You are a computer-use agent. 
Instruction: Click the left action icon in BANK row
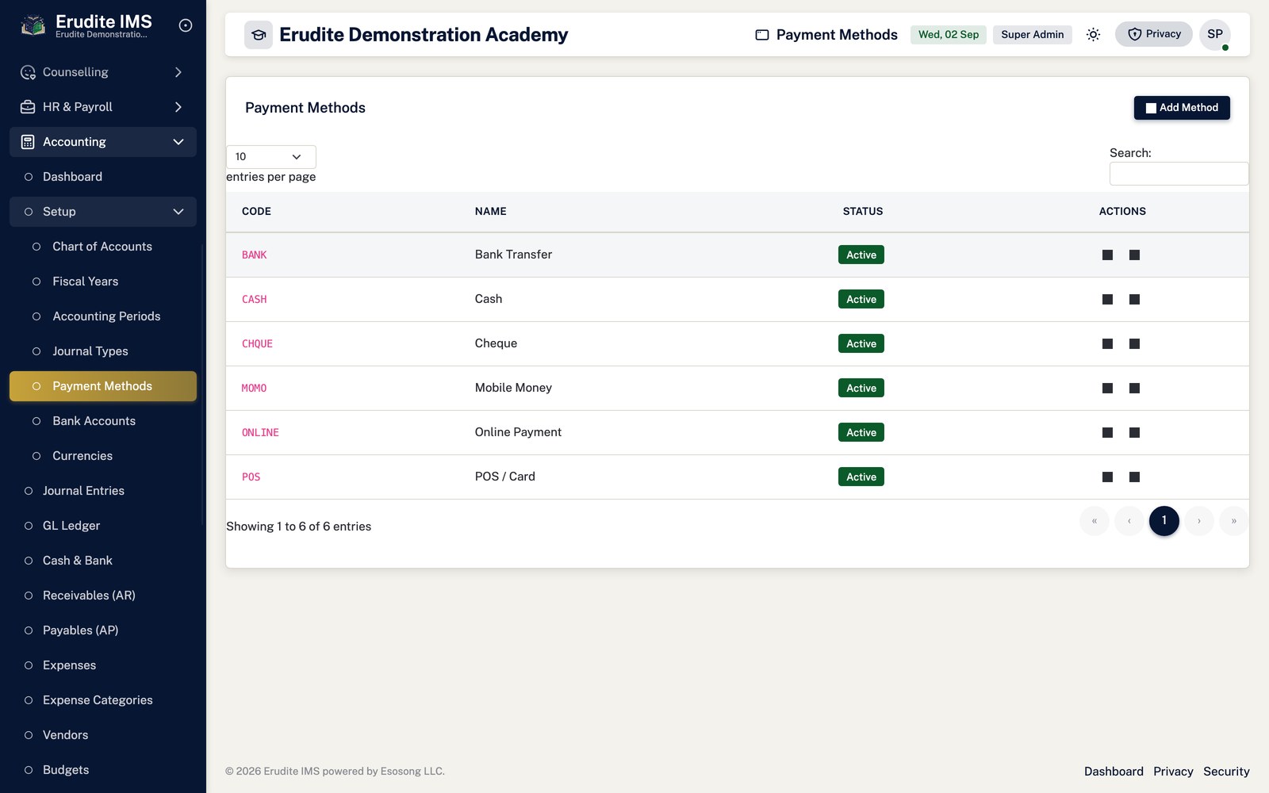coord(1107,255)
